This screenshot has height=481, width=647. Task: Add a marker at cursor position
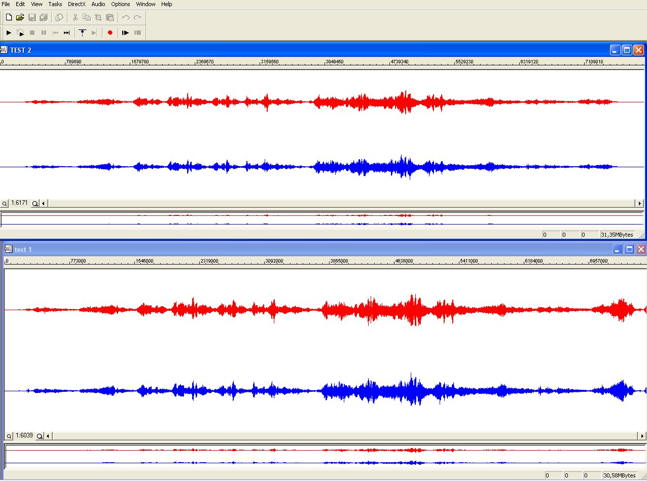(x=83, y=33)
